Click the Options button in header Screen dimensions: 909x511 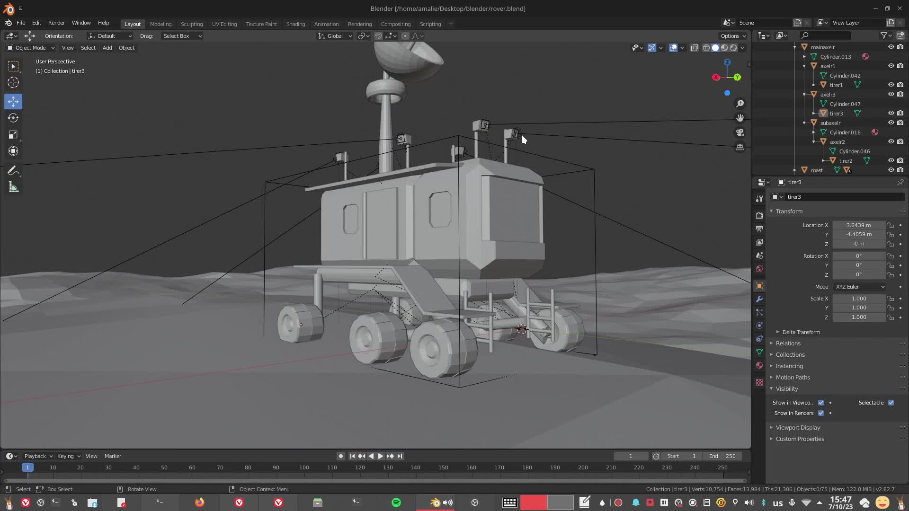(733, 36)
